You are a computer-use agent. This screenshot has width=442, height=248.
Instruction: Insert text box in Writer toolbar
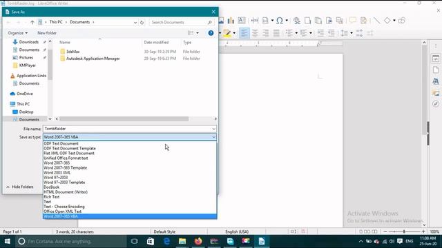pyautogui.click(x=242, y=20)
